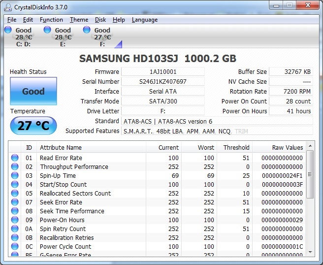Click the Recalibration Retries status orb
The height and width of the screenshot is (265, 323).
tap(15, 237)
